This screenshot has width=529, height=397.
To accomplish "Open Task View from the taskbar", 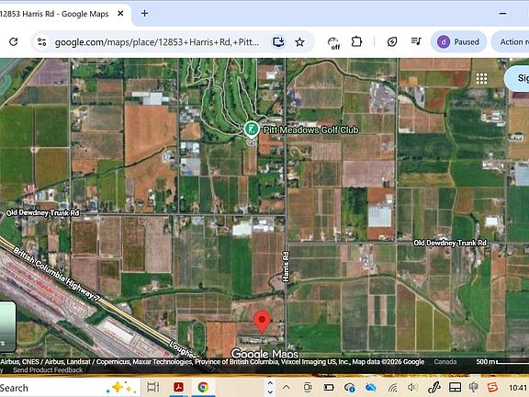I will 152,387.
